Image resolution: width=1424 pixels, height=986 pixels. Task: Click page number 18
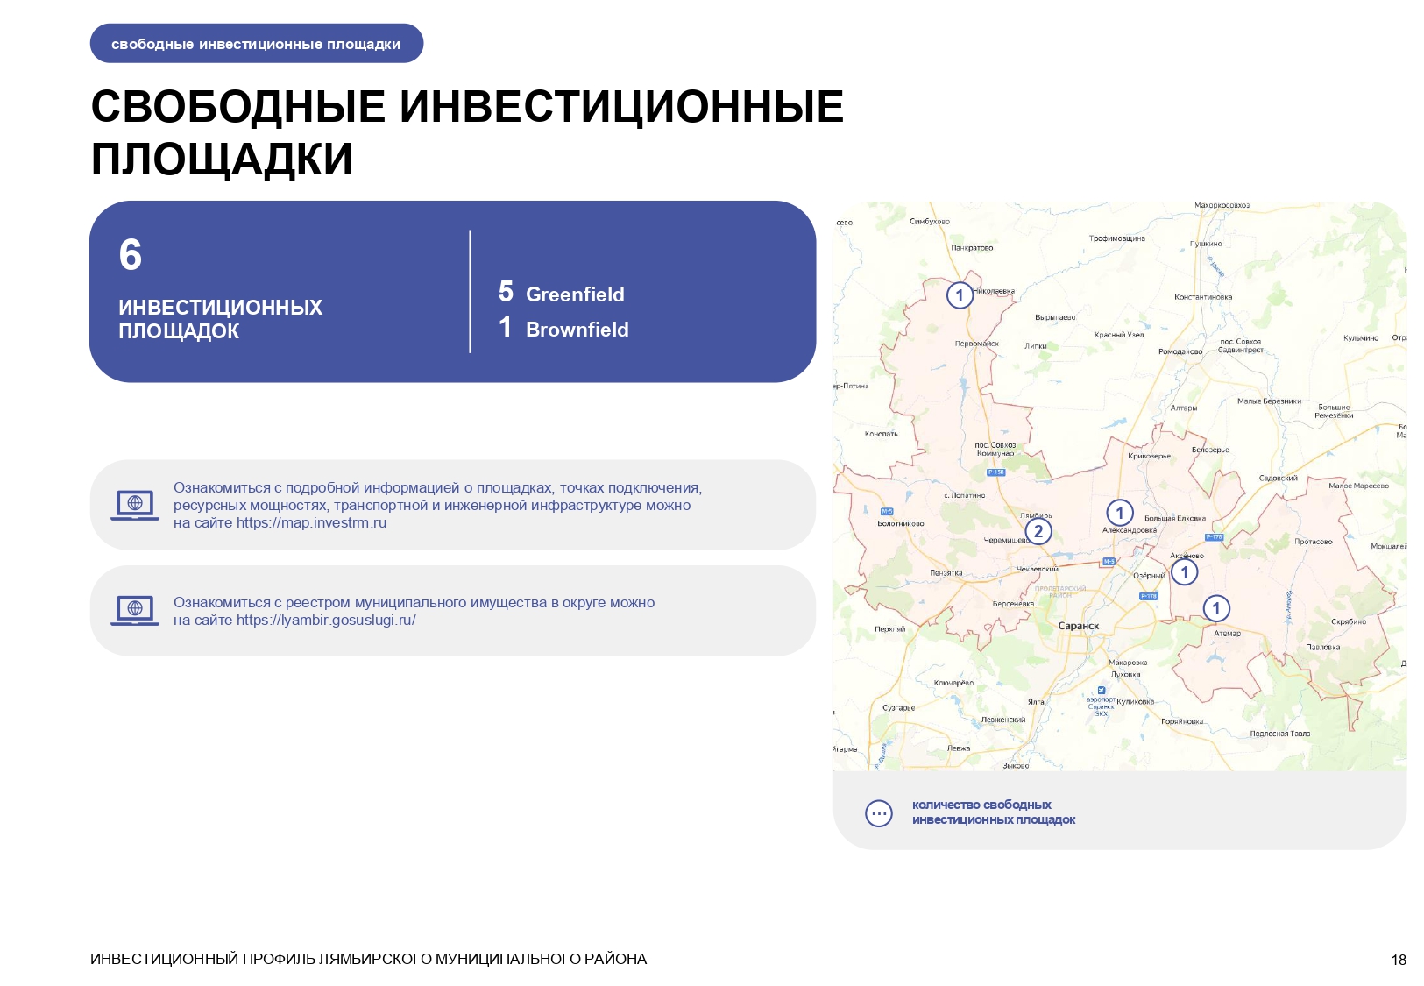pyautogui.click(x=1399, y=960)
